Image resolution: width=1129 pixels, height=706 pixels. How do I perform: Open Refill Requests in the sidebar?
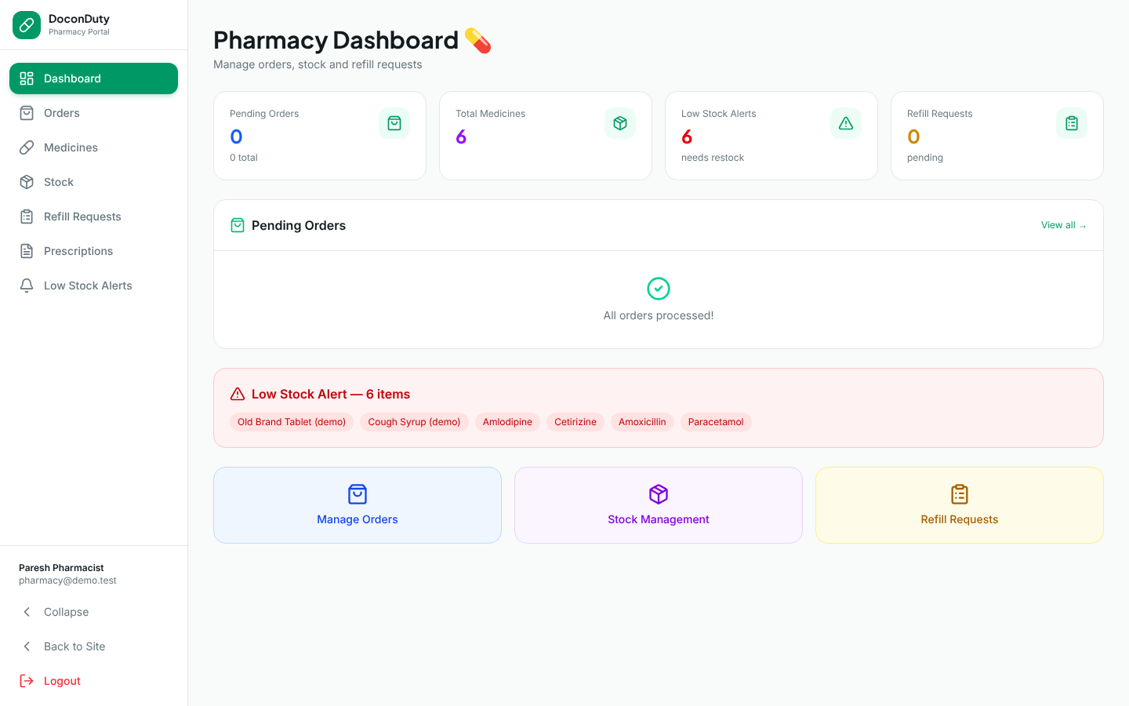tap(93, 217)
